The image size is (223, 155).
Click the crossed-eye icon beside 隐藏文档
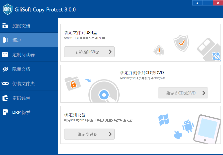click(5, 69)
